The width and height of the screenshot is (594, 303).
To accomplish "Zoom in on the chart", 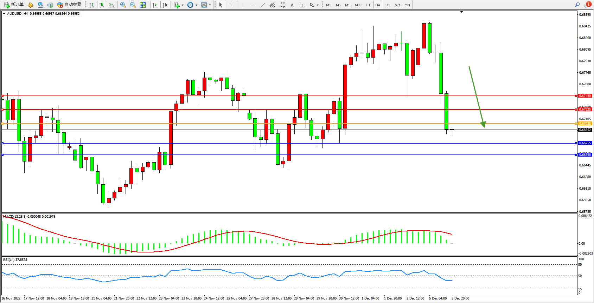I will 123,5.
